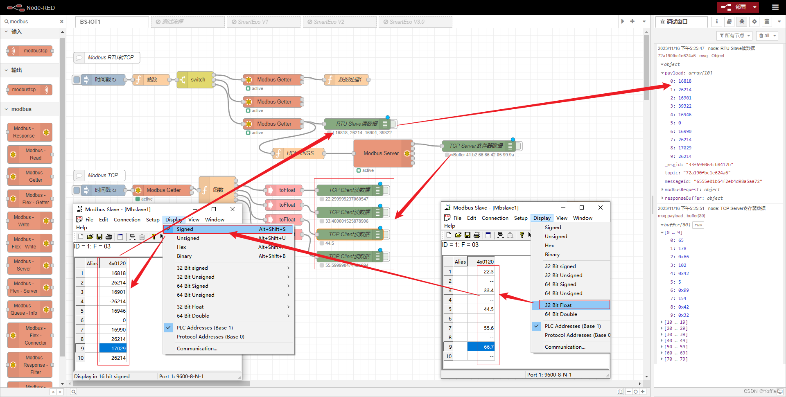Switch to the SmartEco V1 flow tab
Image resolution: width=786 pixels, height=397 pixels.
(263, 22)
